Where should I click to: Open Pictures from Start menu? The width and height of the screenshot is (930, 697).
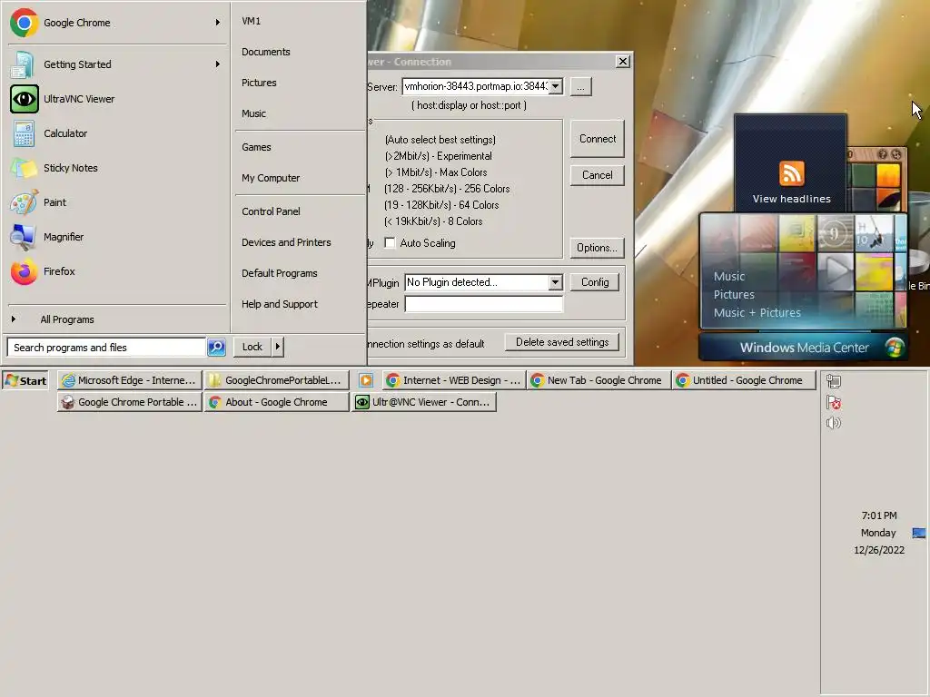click(259, 83)
